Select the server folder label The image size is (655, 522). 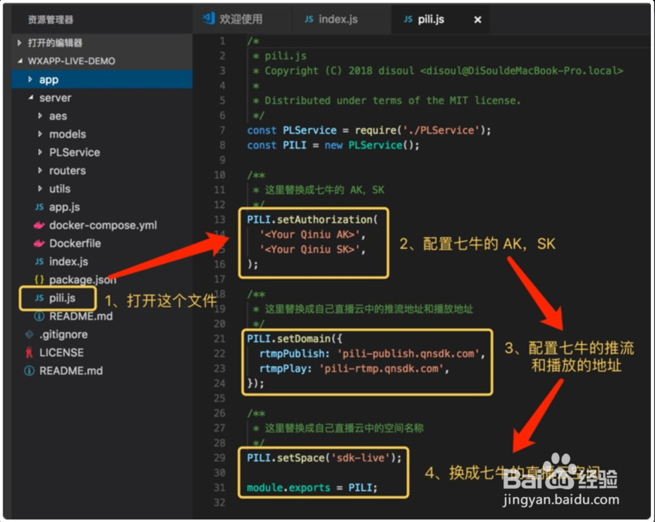(55, 98)
